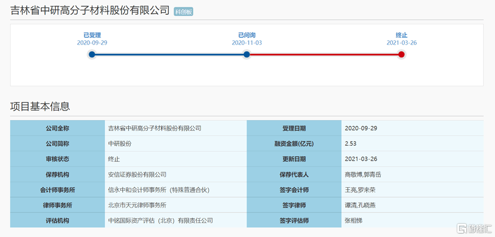Click the 融资金额(亿元) header cell
This screenshot has width=495, height=237.
click(294, 144)
